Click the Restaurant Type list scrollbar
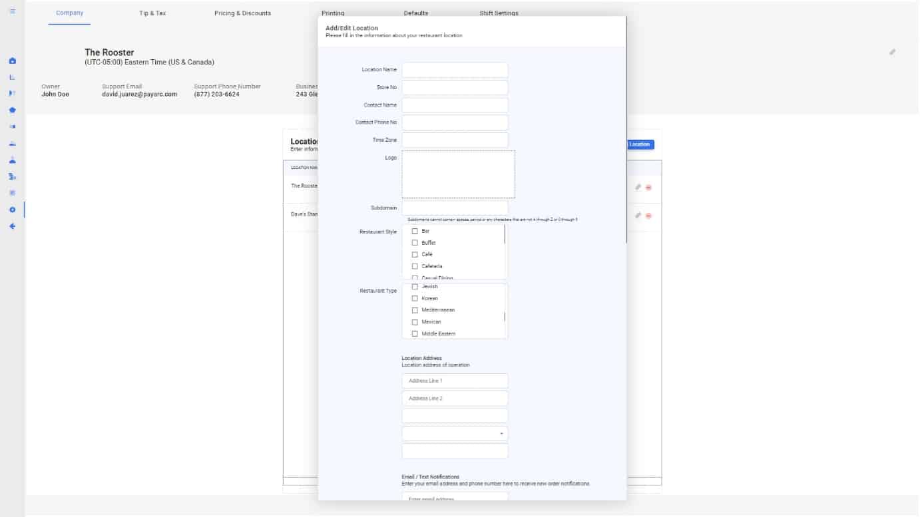 click(505, 317)
